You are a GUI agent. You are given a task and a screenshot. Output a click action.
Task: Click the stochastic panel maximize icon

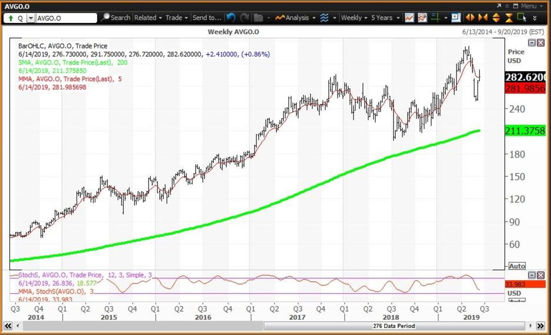[x=532, y=275]
